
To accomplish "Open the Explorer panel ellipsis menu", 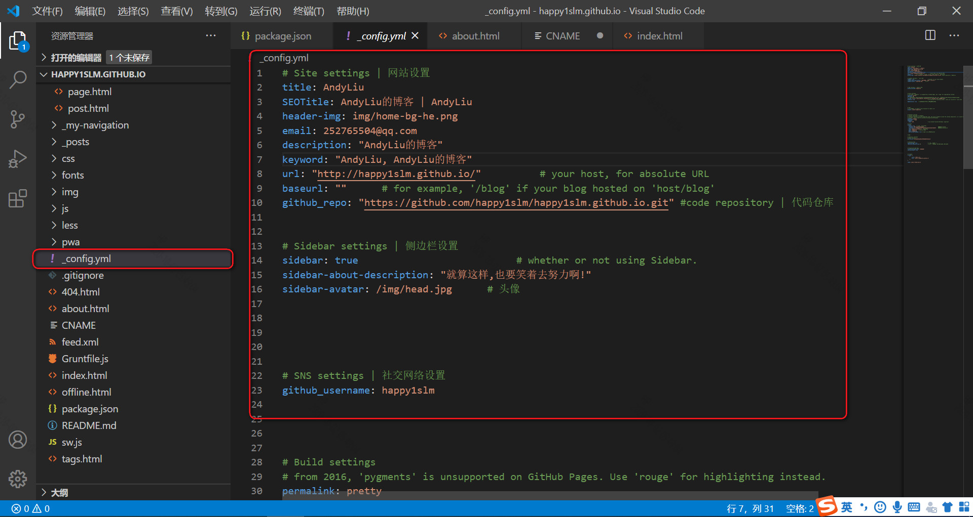I will pyautogui.click(x=211, y=35).
